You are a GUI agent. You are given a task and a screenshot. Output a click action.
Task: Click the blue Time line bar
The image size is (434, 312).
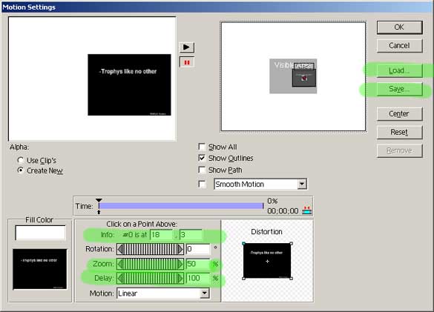[181, 206]
